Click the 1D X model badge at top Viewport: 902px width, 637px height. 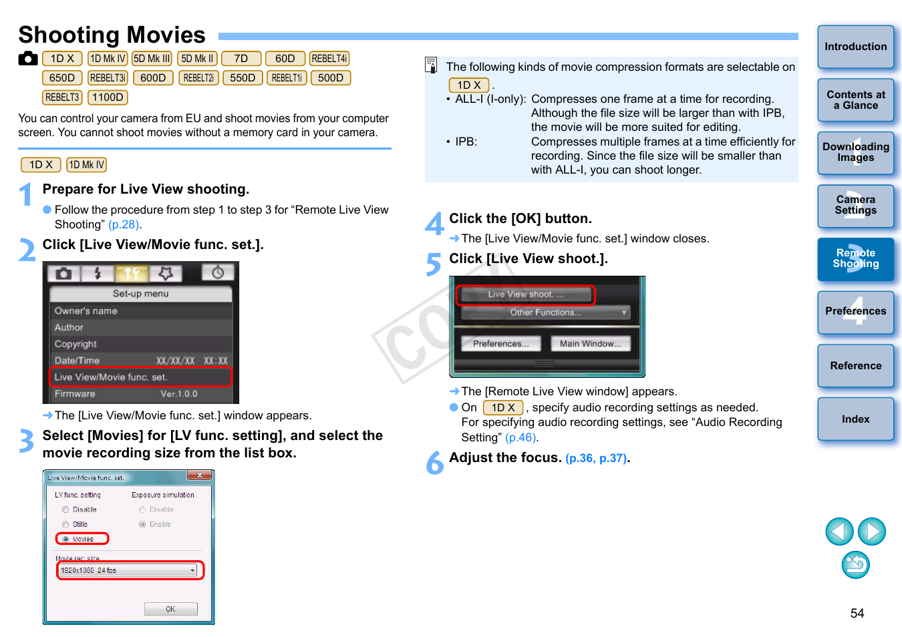[x=62, y=59]
